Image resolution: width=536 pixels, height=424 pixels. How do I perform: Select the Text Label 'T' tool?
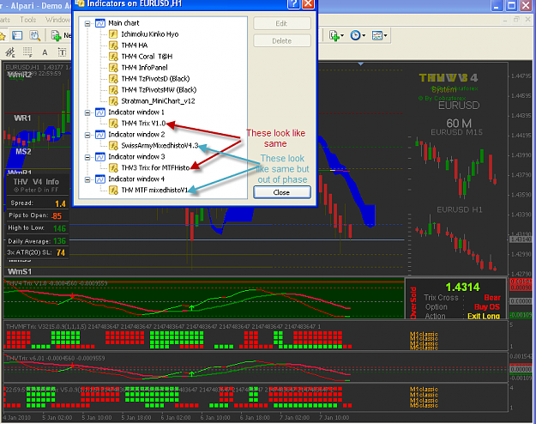(62, 52)
